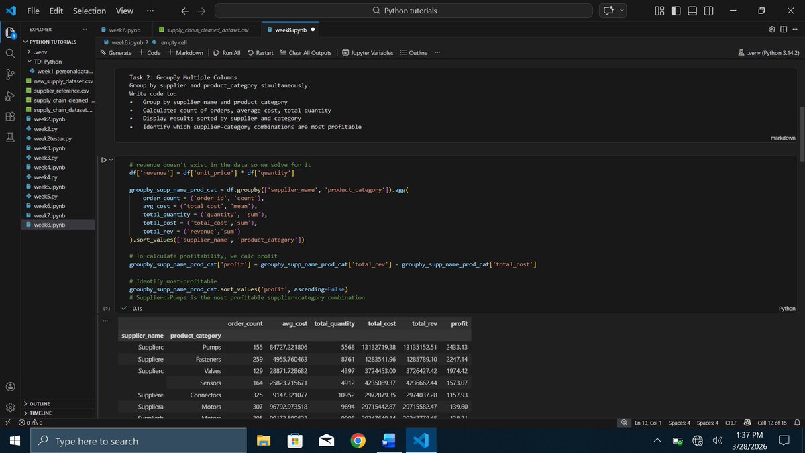
Task: Click Clear All Outputs
Action: [x=305, y=52]
